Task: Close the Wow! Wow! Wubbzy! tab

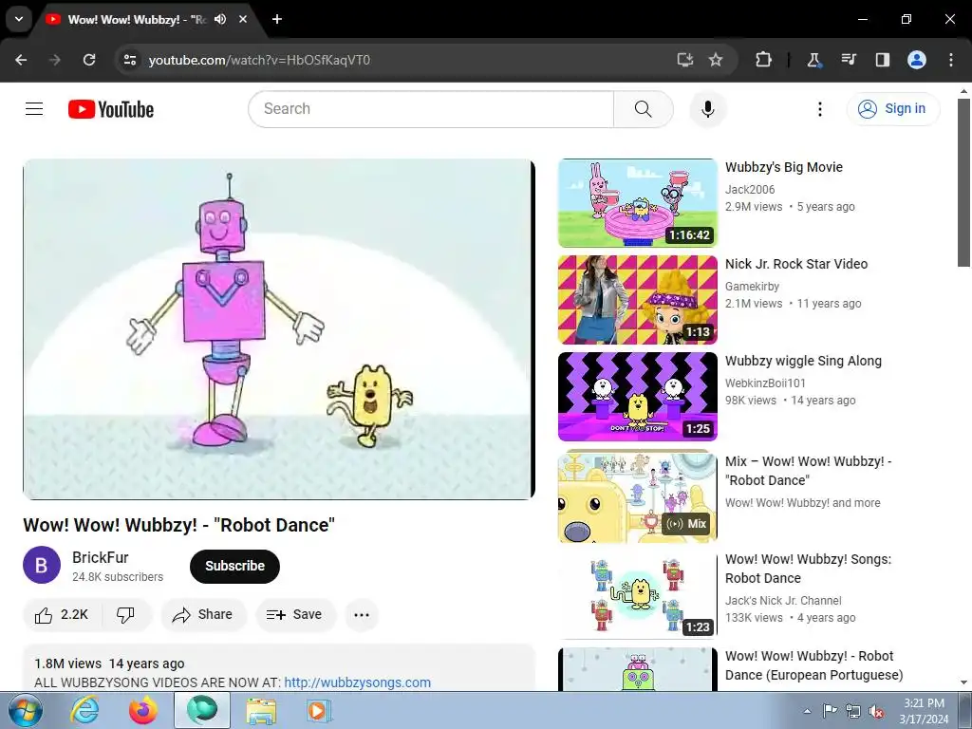Action: pos(243,19)
